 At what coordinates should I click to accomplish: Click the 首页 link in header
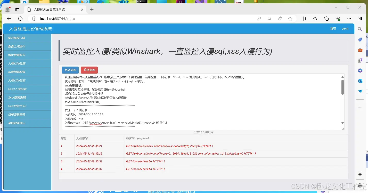coord(333,29)
